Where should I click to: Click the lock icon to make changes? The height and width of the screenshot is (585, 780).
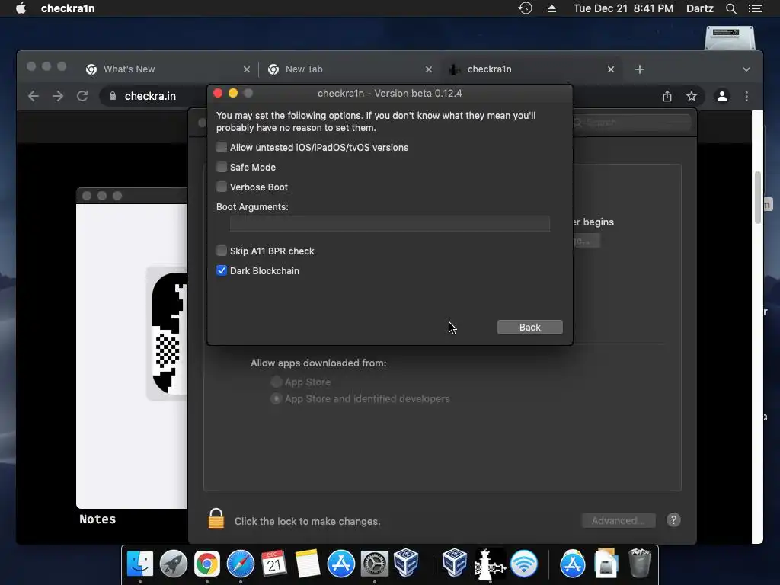click(216, 518)
